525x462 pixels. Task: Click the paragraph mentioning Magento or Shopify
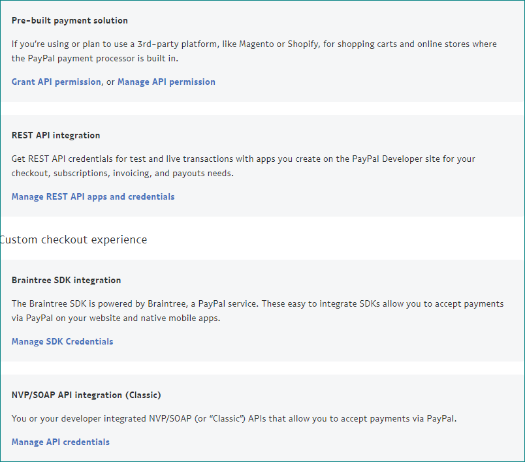click(254, 51)
